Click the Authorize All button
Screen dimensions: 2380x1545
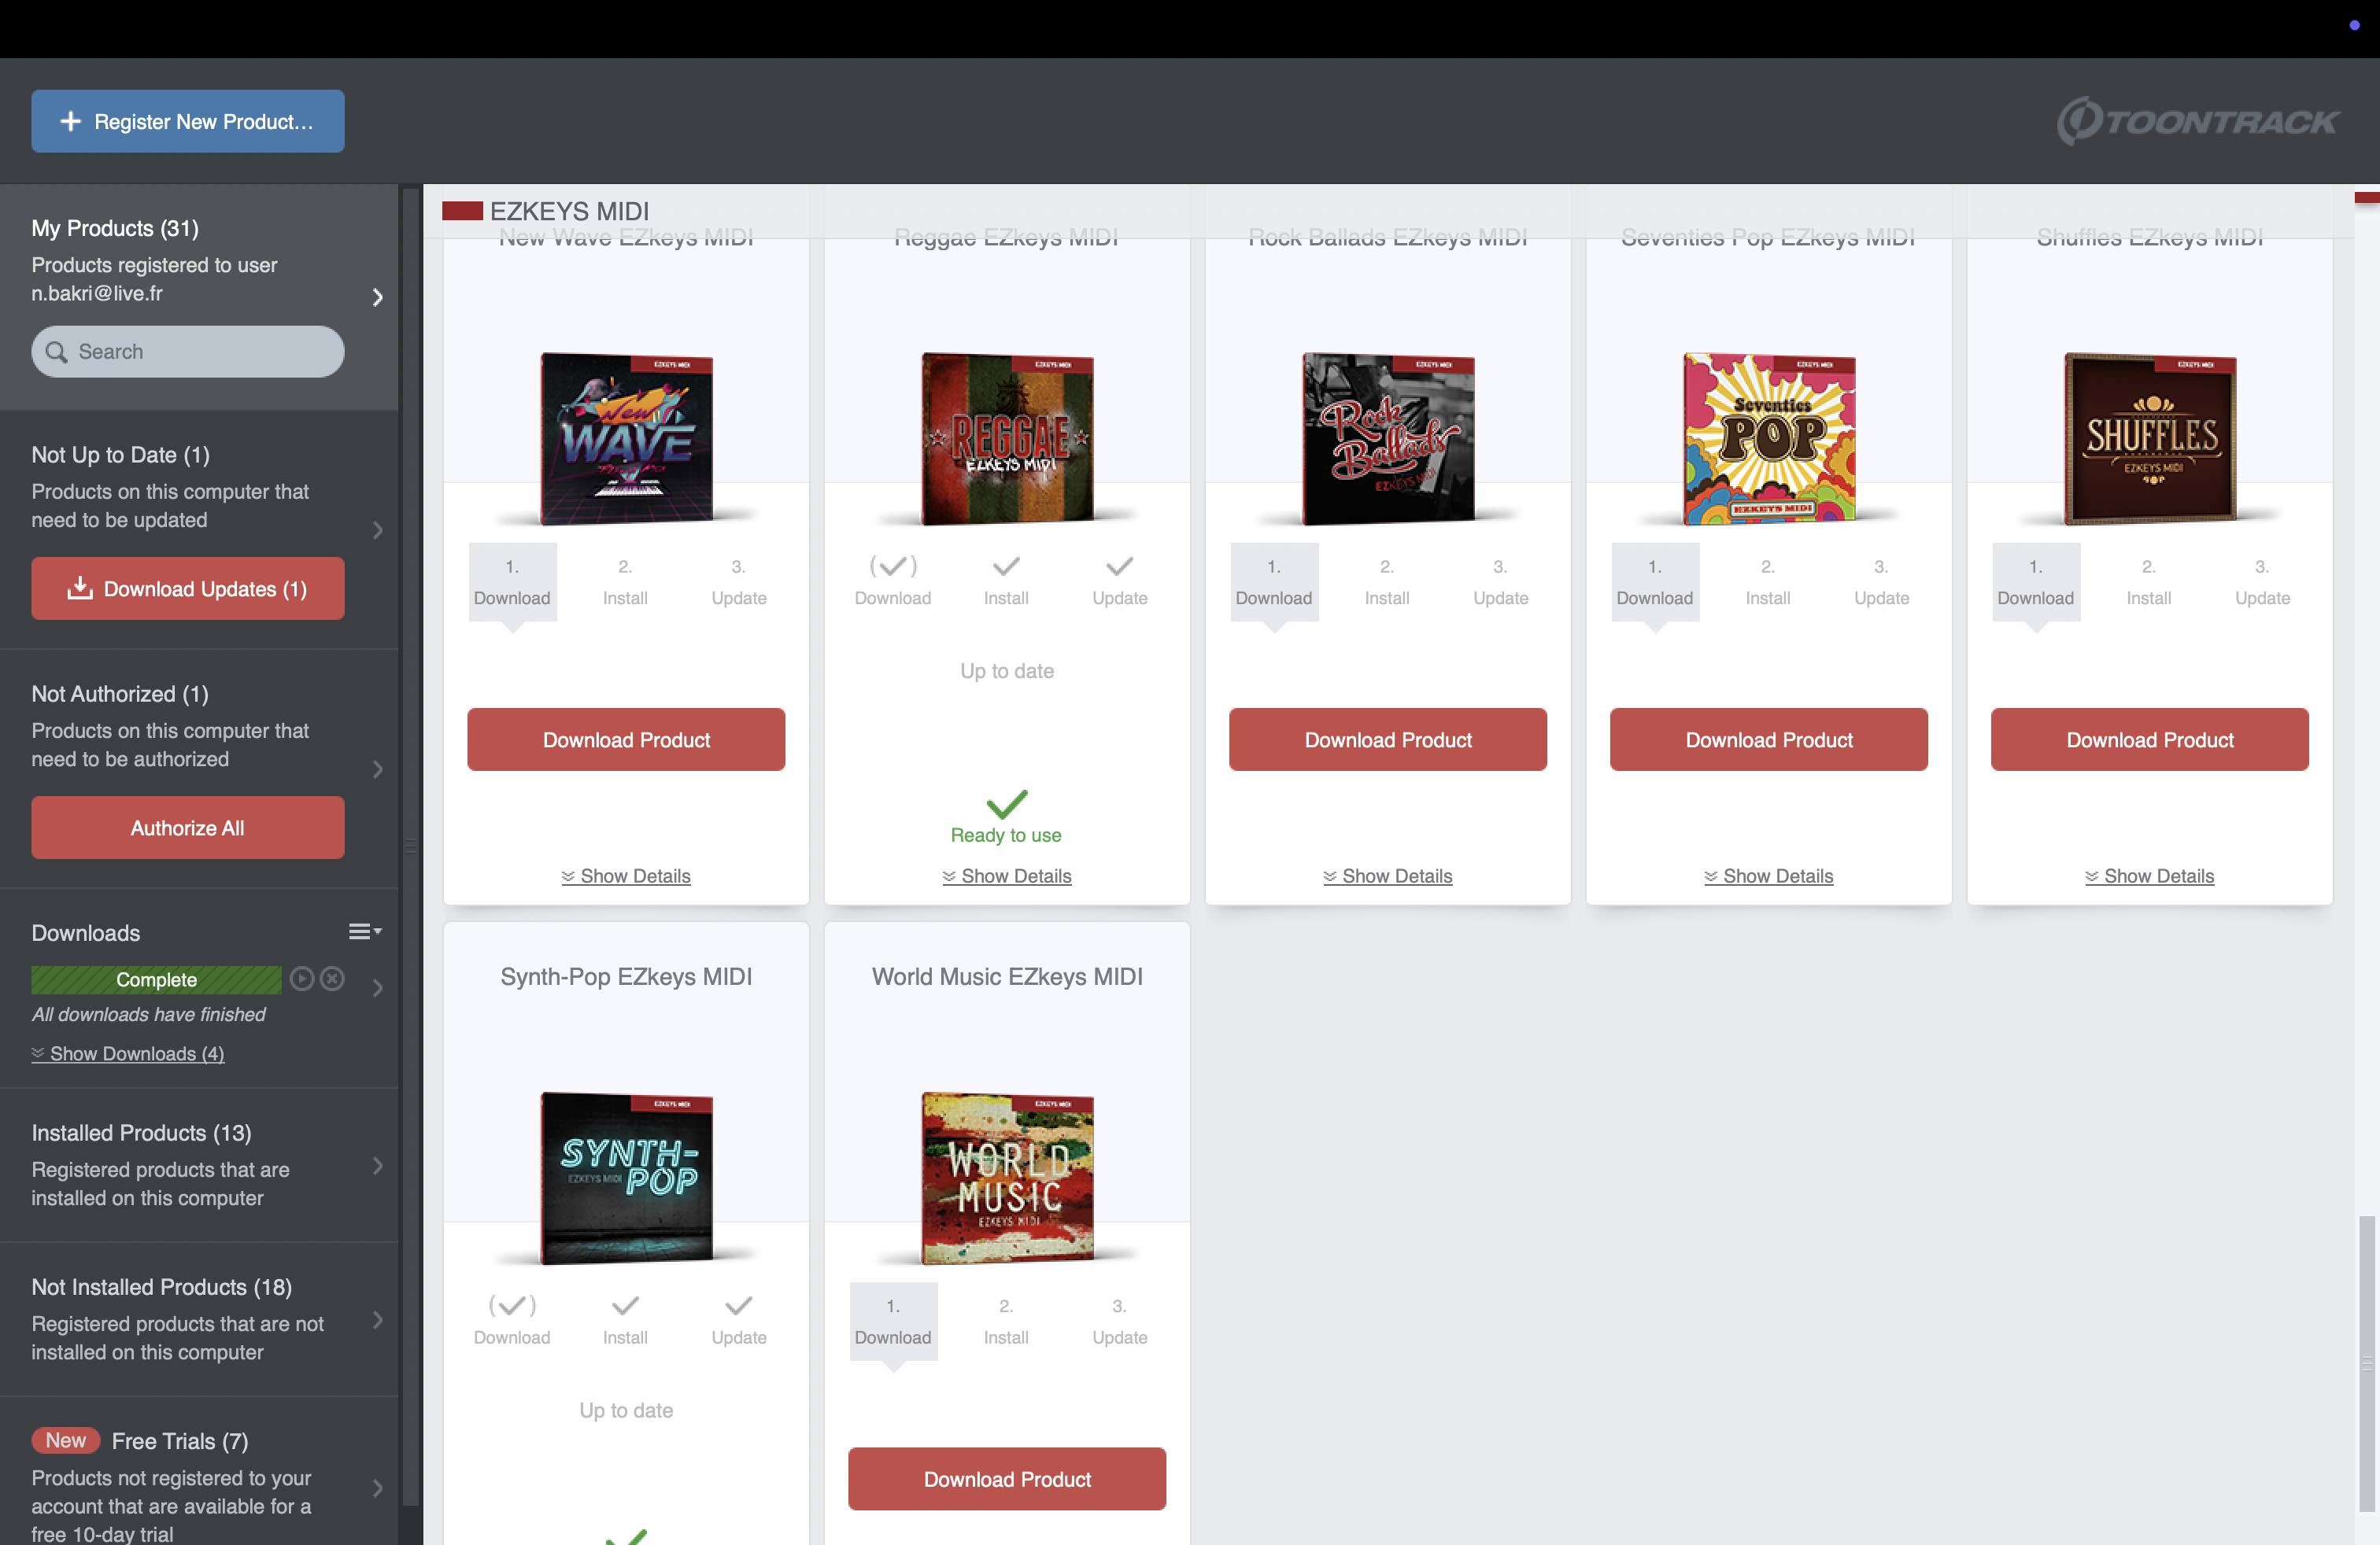coord(188,828)
